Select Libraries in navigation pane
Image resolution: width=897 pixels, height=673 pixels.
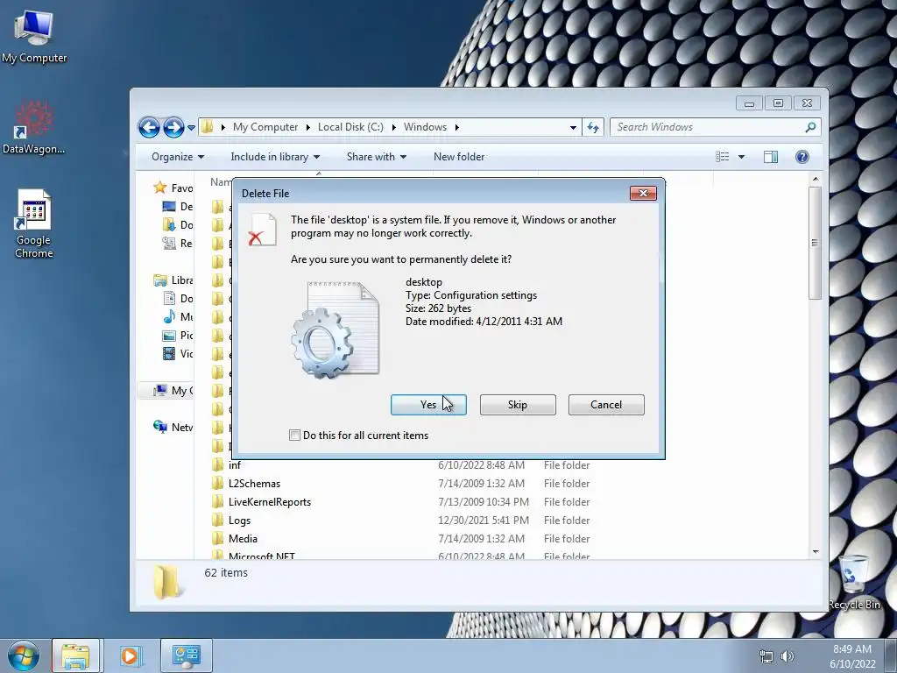[173, 280]
